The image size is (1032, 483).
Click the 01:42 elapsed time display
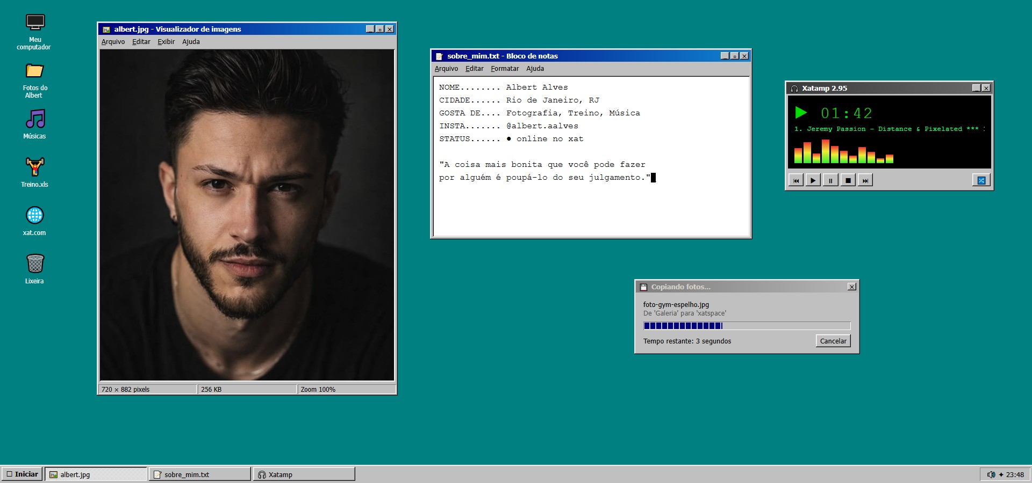[847, 113]
